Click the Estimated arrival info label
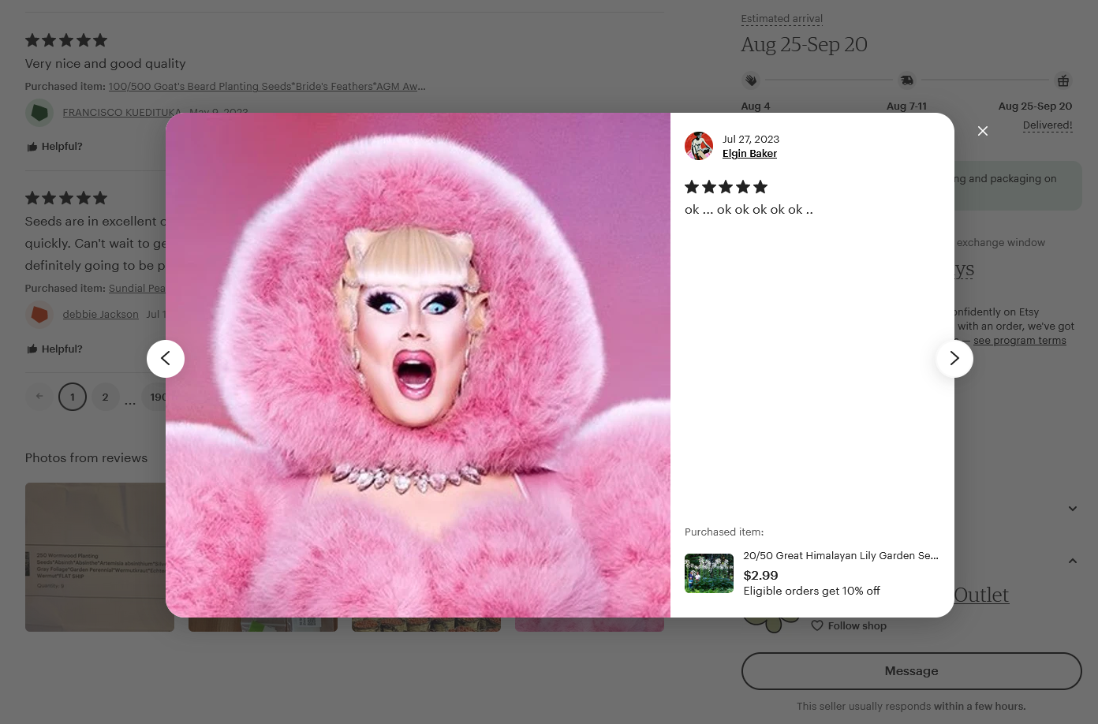1098x724 pixels. tap(782, 19)
